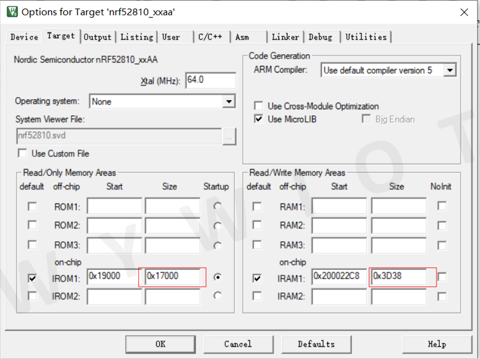Image resolution: width=480 pixels, height=359 pixels.
Task: Click the ROM2 Size field
Action: pyautogui.click(x=173, y=226)
